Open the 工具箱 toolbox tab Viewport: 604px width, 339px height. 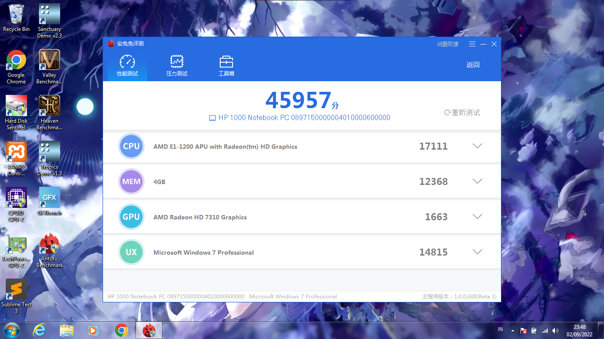click(226, 66)
